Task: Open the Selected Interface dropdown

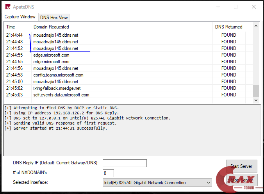Action: (157, 183)
